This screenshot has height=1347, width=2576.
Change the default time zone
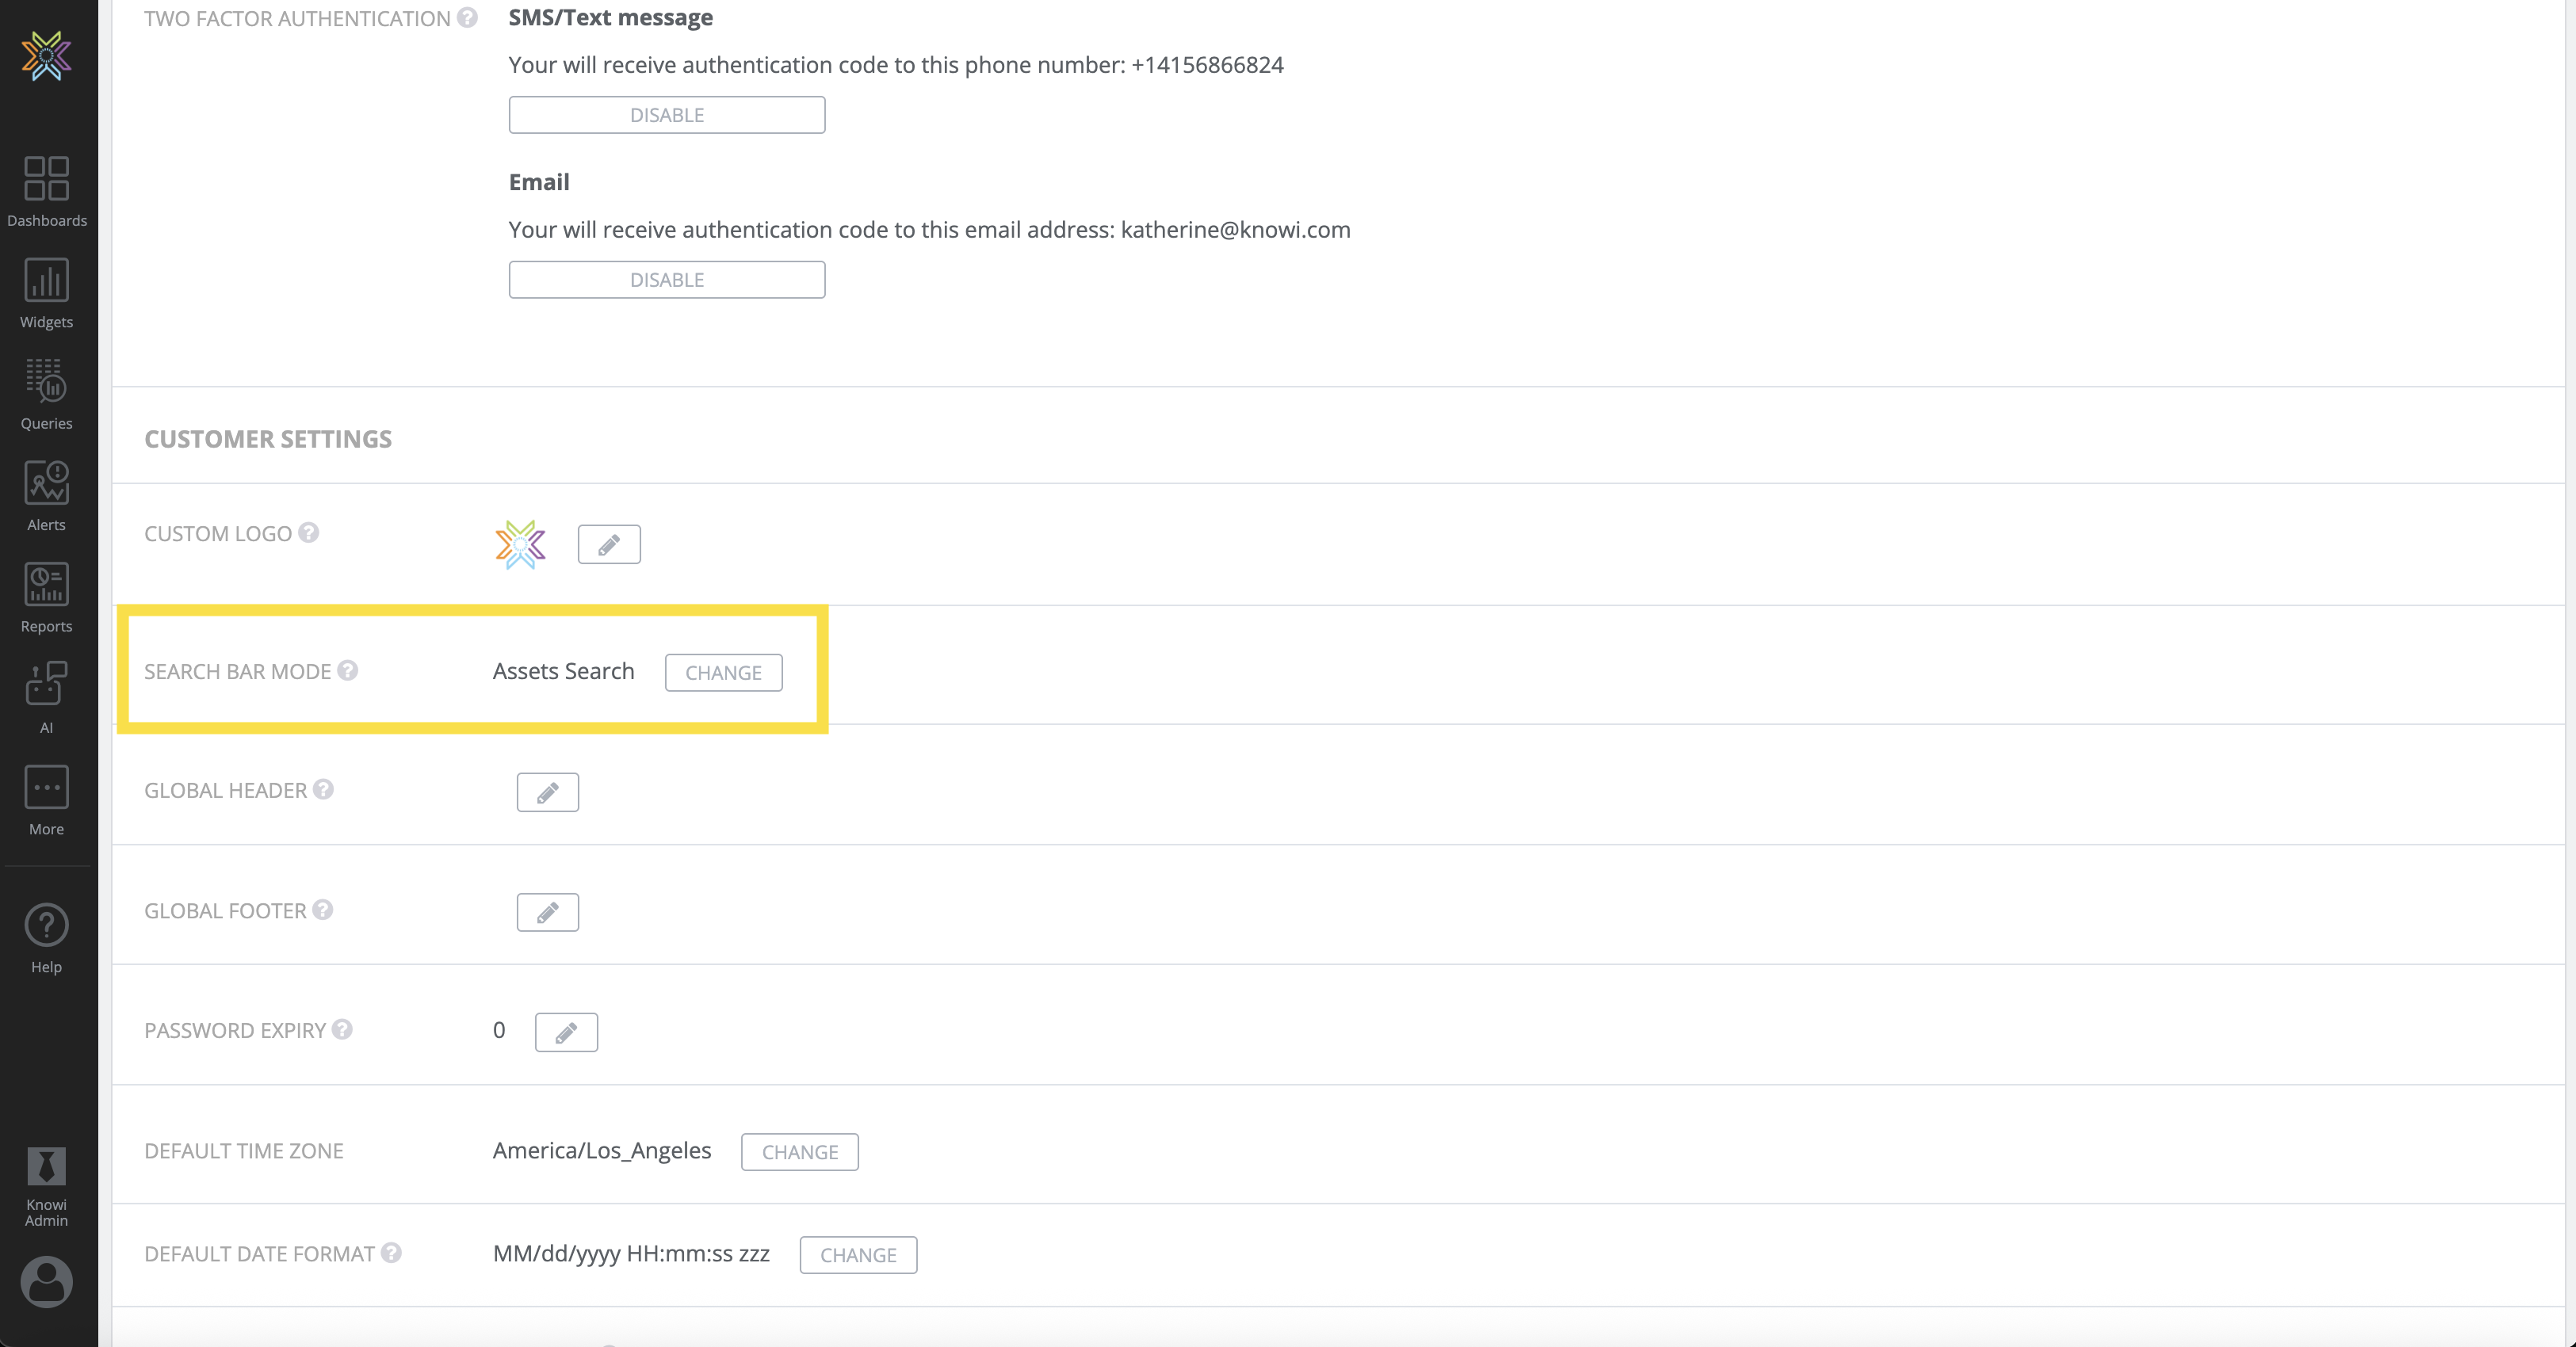pos(799,1152)
